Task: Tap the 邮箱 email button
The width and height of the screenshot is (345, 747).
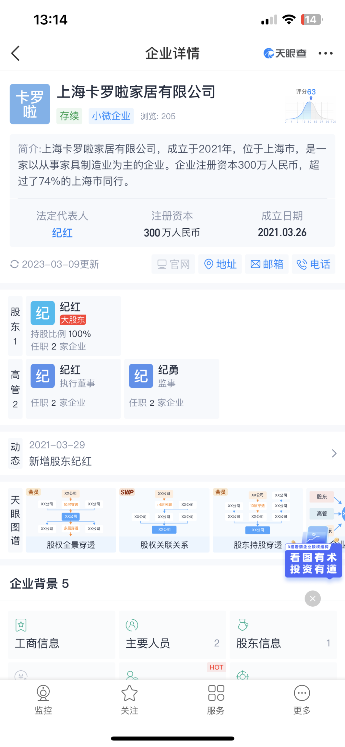Action: coord(267,264)
